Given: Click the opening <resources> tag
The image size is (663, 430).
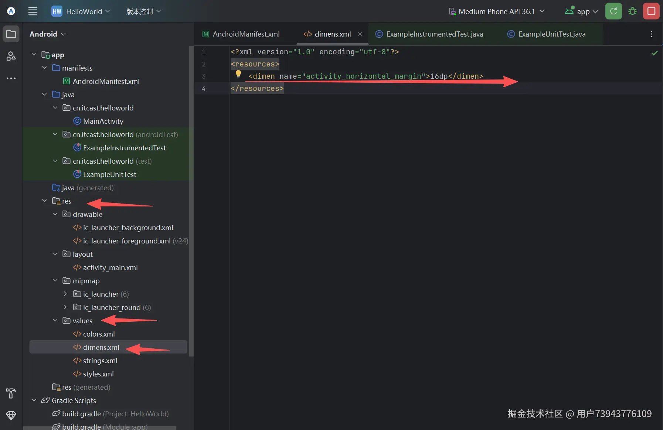Looking at the screenshot, I should [255, 64].
